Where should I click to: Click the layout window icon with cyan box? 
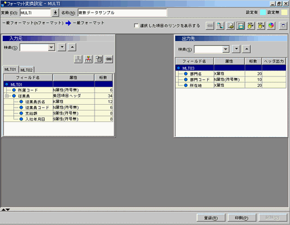240,25
